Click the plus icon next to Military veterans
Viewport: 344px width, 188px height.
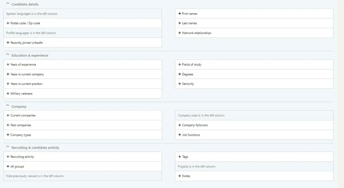(x=8, y=93)
